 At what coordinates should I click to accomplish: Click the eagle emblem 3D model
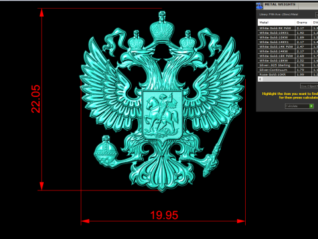(x=162, y=102)
